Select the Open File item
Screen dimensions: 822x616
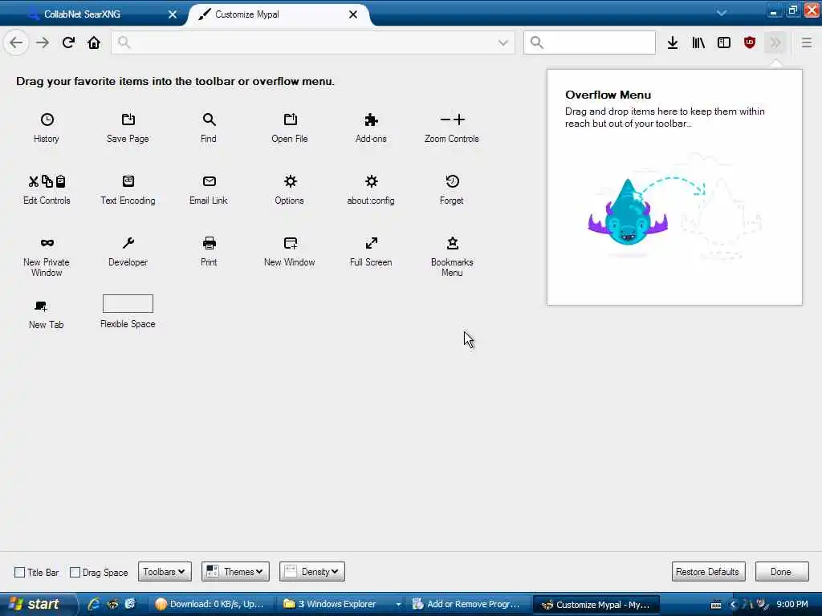coord(289,128)
